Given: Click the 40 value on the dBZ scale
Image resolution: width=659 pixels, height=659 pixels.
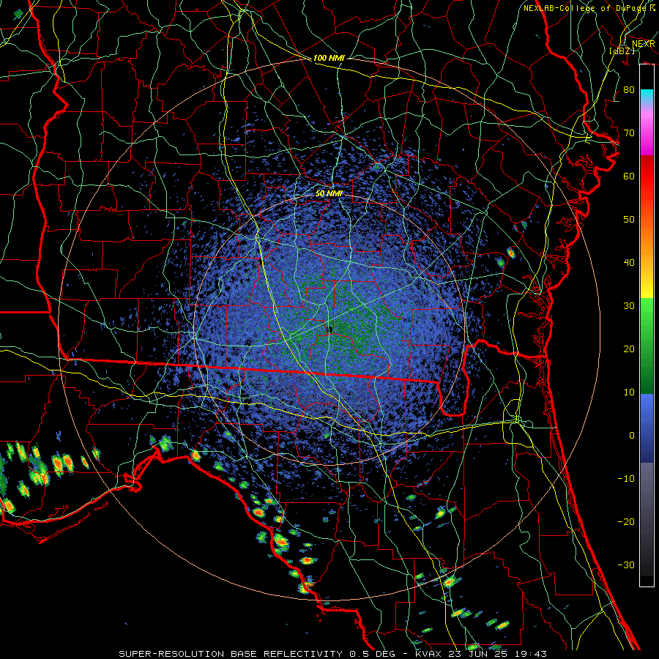Looking at the screenshot, I should (629, 263).
